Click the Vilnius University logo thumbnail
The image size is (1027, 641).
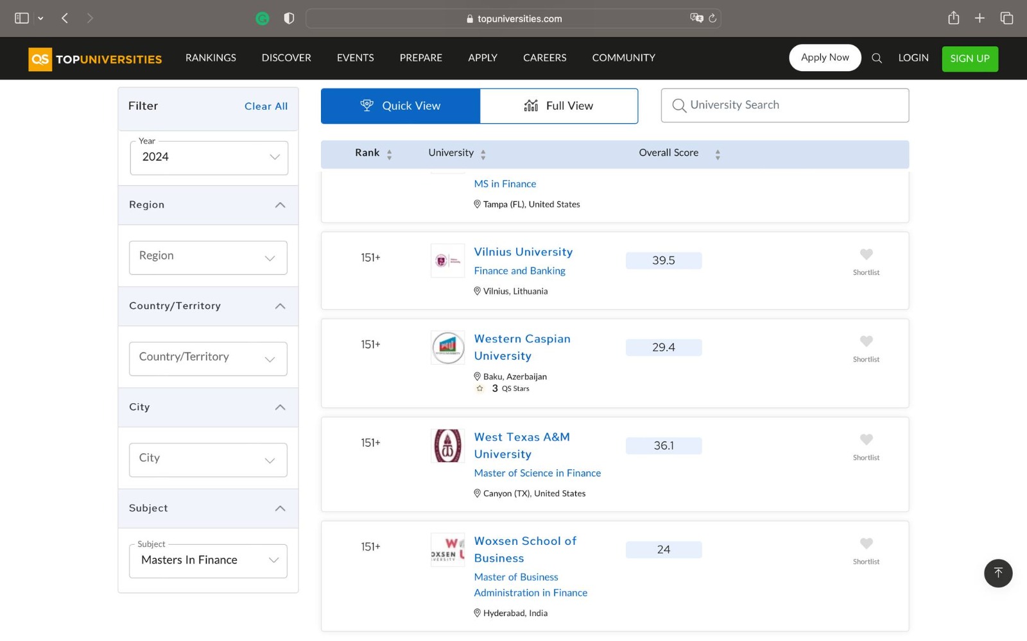pos(447,260)
